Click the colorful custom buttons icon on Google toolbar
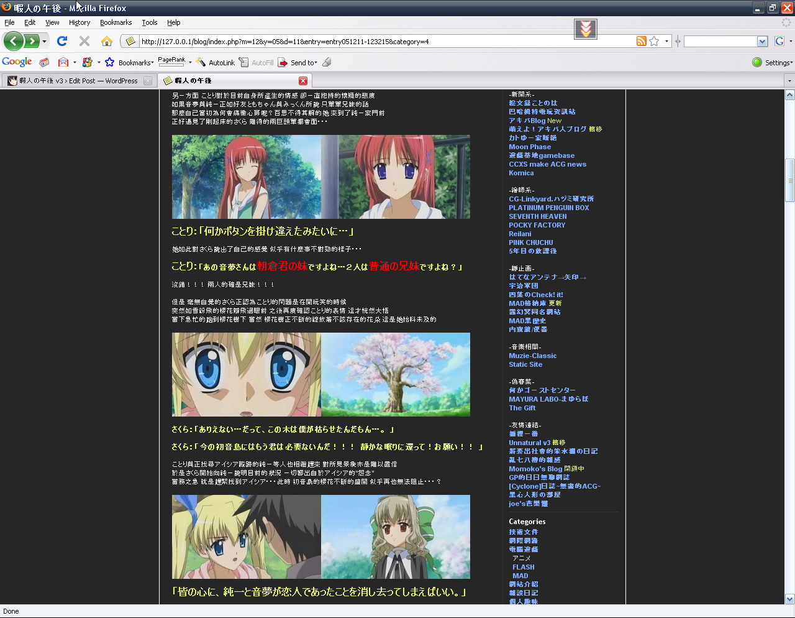This screenshot has height=618, width=795. click(x=88, y=62)
